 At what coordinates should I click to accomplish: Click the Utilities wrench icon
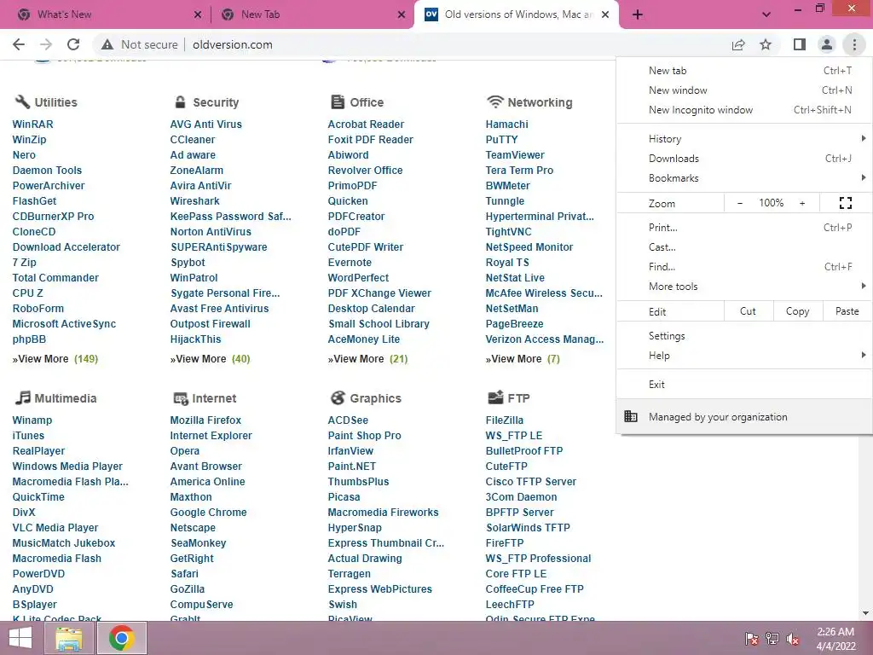click(x=21, y=102)
